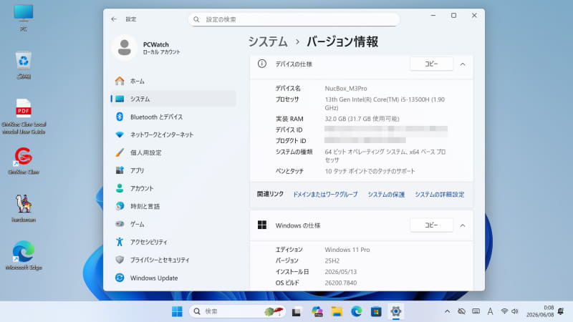Go back with the Settings back arrow
The image size is (573, 322).
pyautogui.click(x=114, y=19)
